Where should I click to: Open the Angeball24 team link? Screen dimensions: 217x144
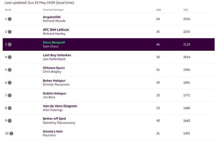coord(52,17)
